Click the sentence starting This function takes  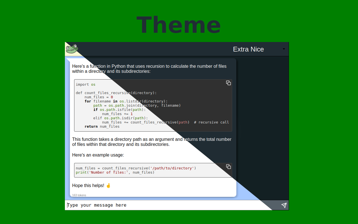(152, 142)
